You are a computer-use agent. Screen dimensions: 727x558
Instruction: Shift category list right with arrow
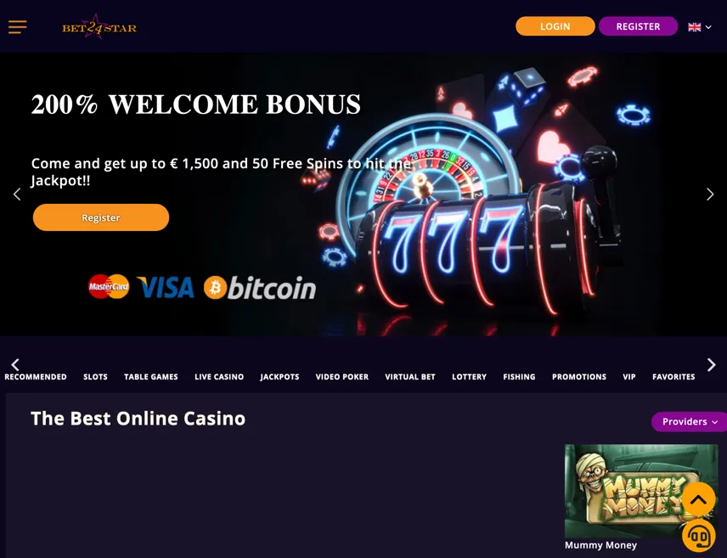[x=711, y=364]
